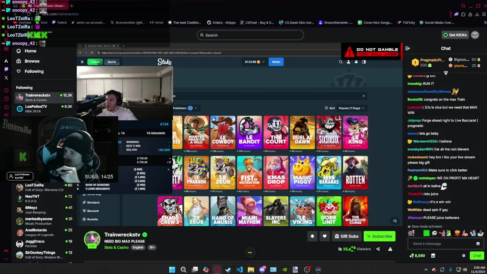This screenshot has height=274, width=487.
Task: Open JuggDraco's channel in sidebar
Action: 44,244
